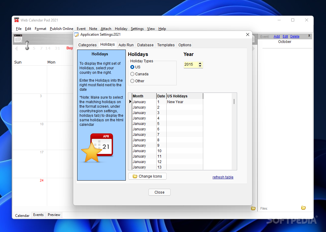Switch to the Calendar bottom tab
The height and width of the screenshot is (232, 326).
[x=22, y=216]
